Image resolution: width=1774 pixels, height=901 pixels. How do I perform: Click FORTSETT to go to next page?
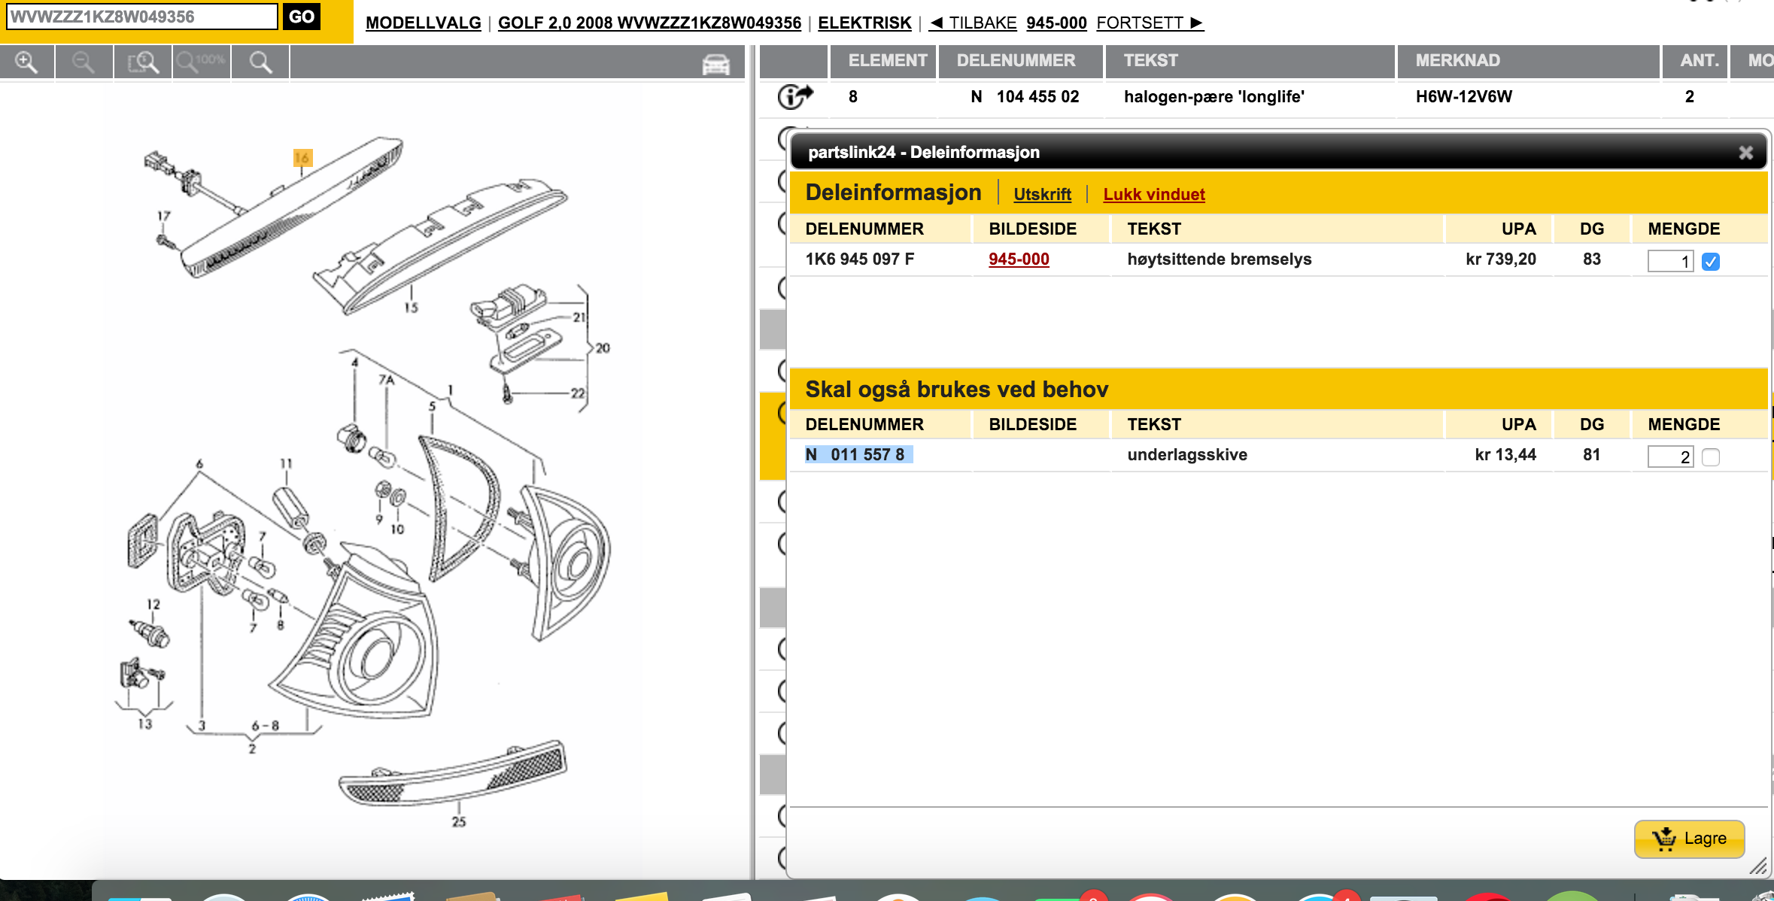[x=1150, y=23]
